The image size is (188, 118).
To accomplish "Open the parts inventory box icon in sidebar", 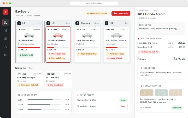I will coord(6,38).
